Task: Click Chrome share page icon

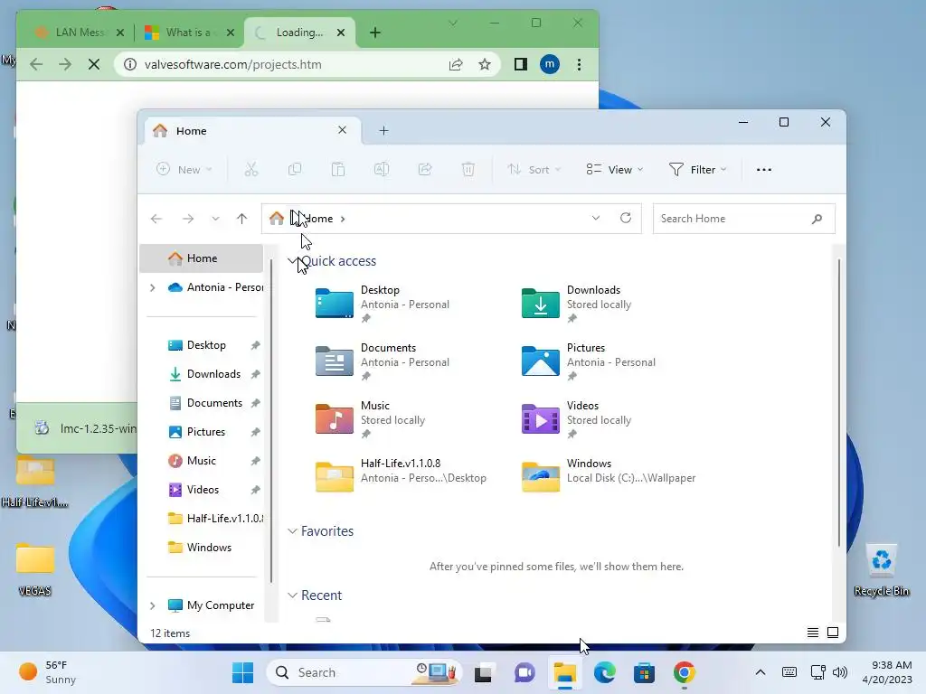Action: (x=456, y=64)
